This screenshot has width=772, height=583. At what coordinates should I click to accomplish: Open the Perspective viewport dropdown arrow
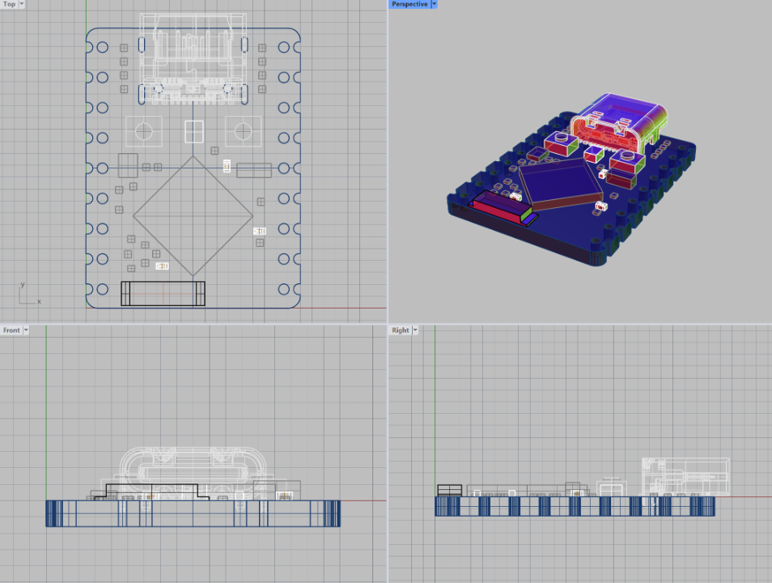coord(435,4)
